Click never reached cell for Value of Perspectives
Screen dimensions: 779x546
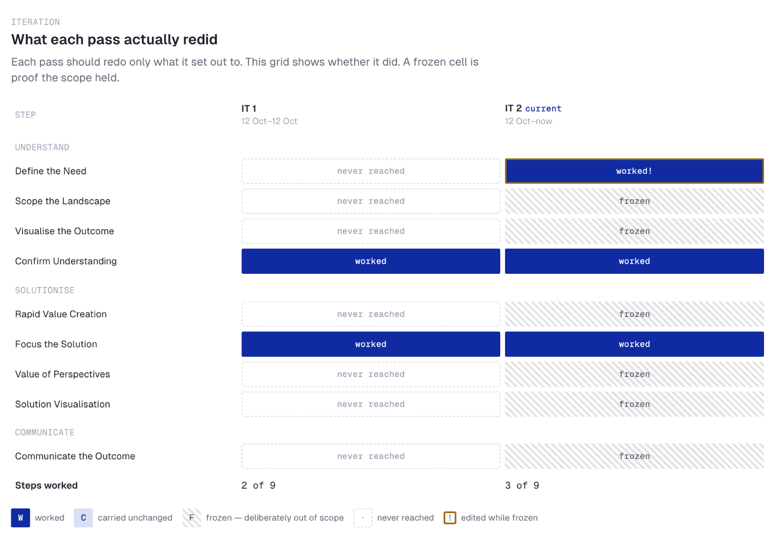point(371,374)
